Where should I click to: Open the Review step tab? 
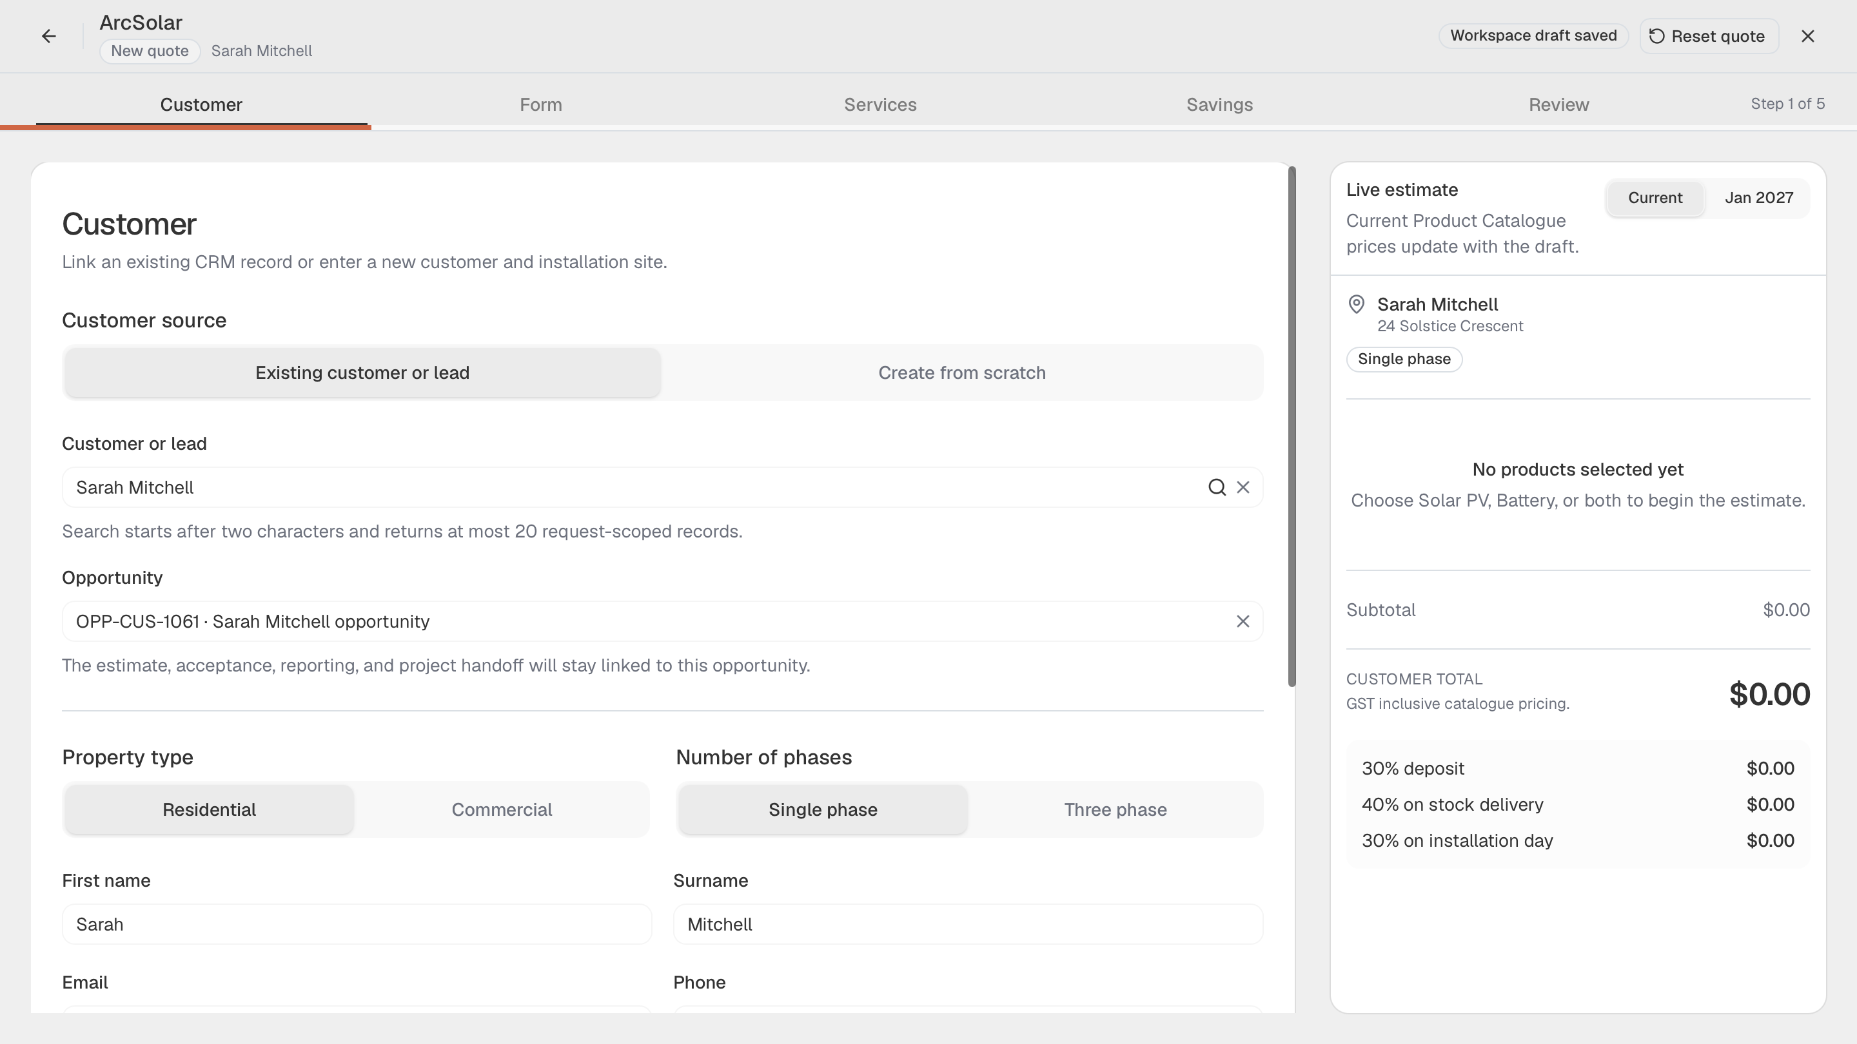[1558, 104]
